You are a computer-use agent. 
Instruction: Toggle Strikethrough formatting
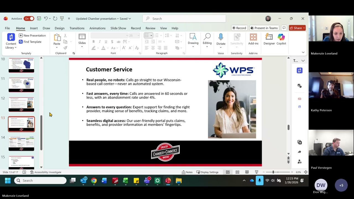[x=118, y=41]
